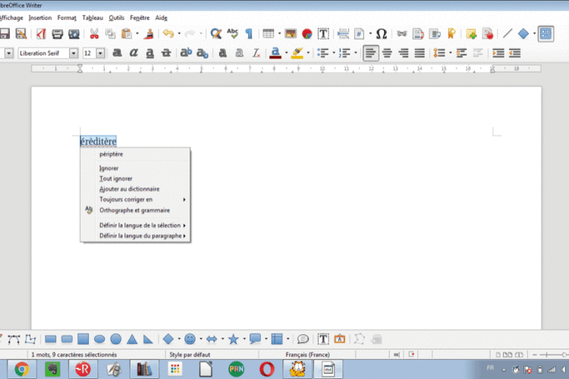Open undo history dropdown arrow
This screenshot has width=569, height=379.
click(179, 33)
